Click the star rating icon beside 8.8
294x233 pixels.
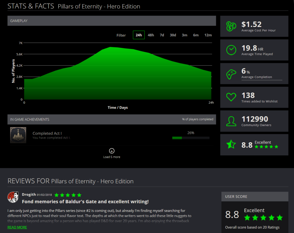click(231, 144)
